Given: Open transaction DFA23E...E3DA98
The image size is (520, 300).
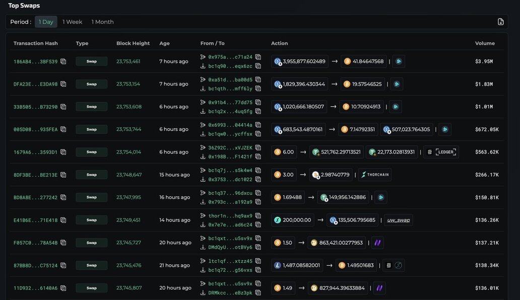Looking at the screenshot, I should [35, 84].
